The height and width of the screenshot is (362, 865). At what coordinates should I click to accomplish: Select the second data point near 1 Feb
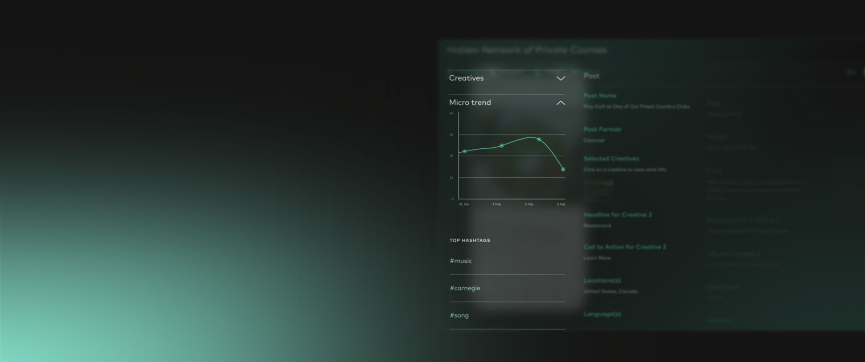tap(502, 146)
